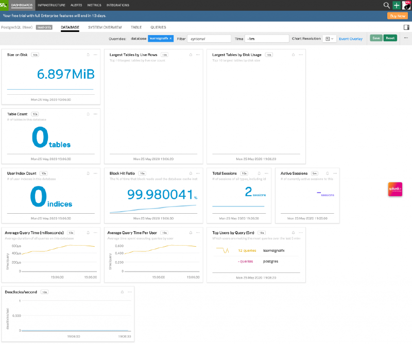This screenshot has width=412, height=344.
Task: Open more options on Table Count chart
Action: [x=95, y=114]
